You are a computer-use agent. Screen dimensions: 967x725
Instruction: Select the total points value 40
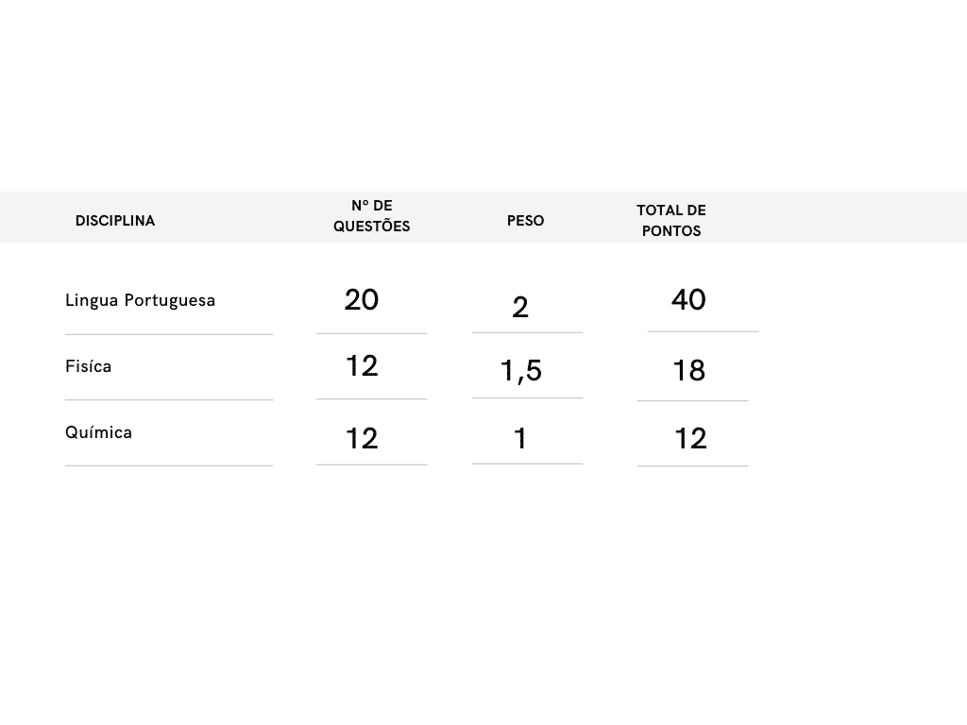pos(688,300)
